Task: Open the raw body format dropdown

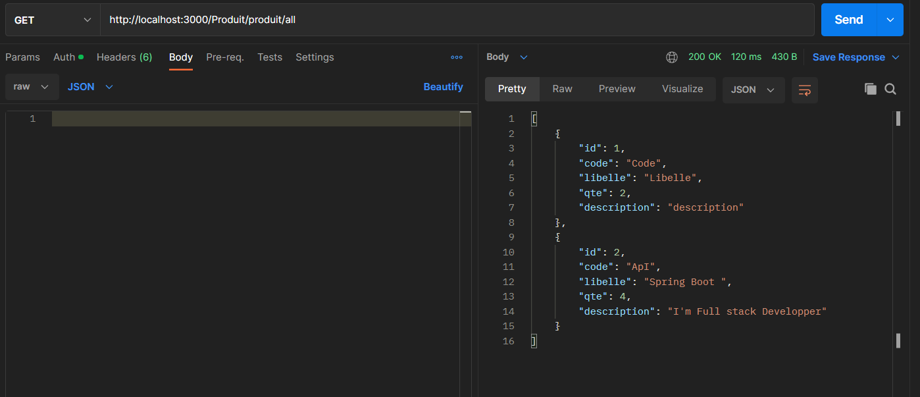Action: point(31,86)
